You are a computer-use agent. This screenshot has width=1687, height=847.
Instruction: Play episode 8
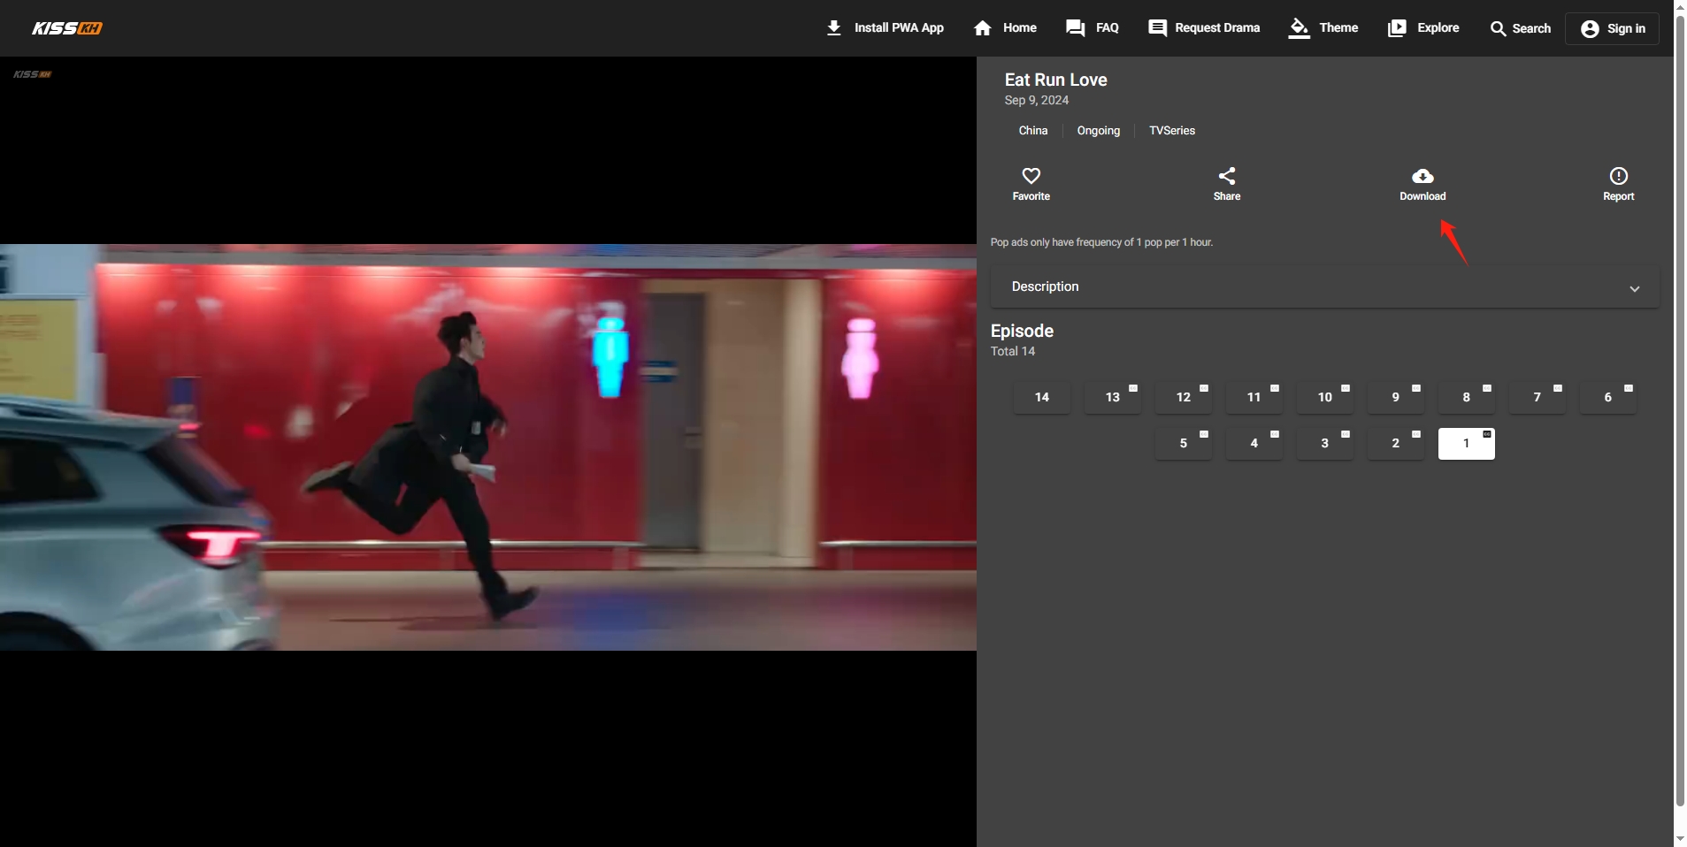coord(1466,397)
